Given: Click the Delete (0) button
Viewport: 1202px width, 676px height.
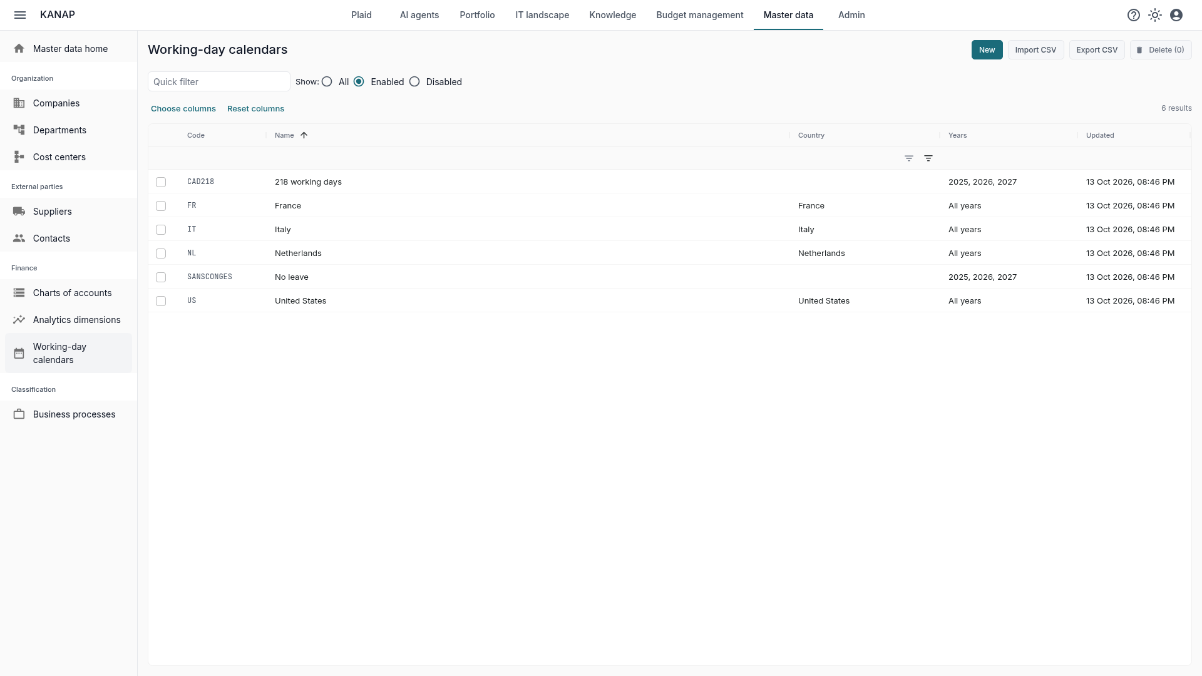Looking at the screenshot, I should click(1161, 50).
